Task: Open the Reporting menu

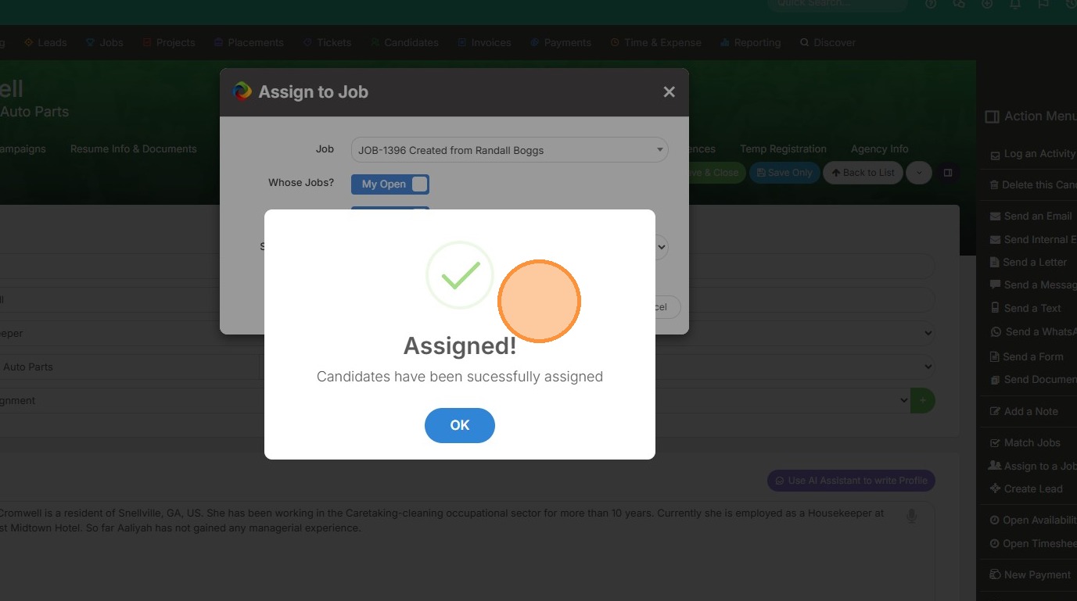Action: [750, 42]
